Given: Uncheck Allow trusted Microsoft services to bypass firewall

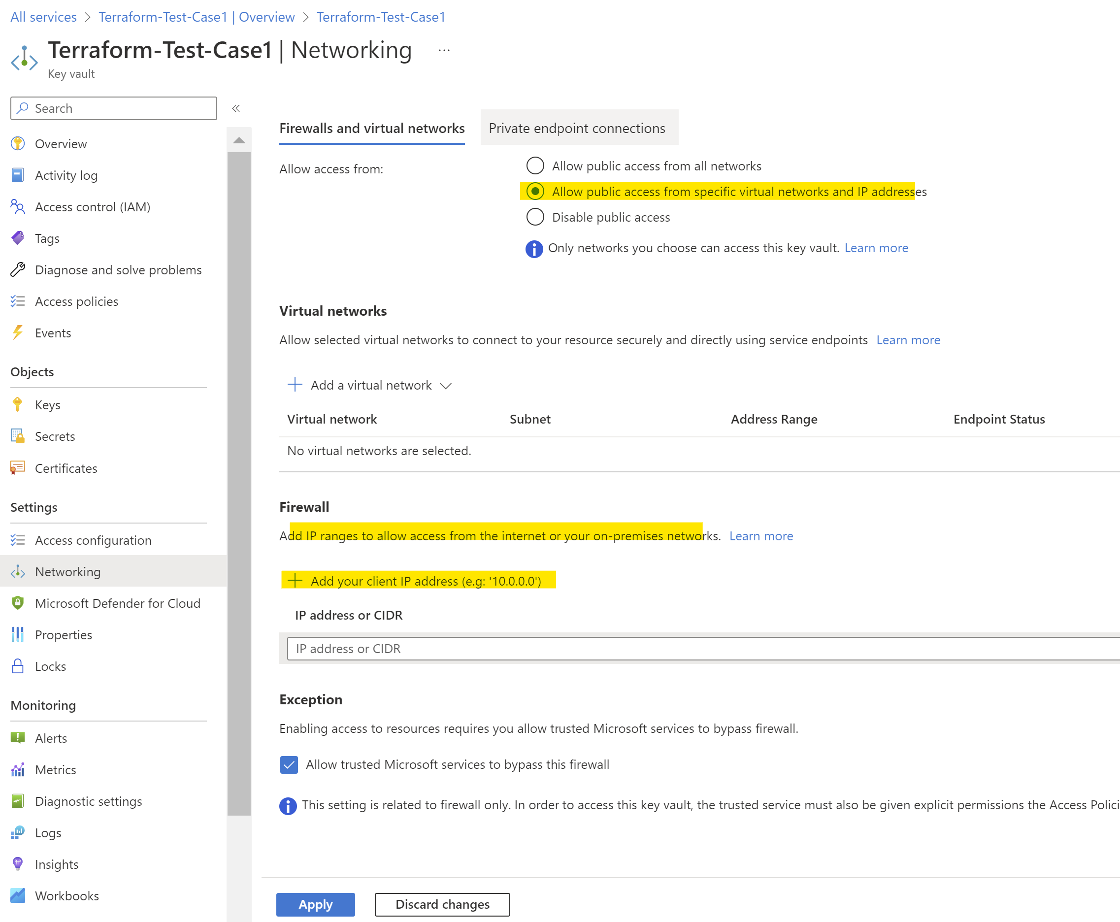Looking at the screenshot, I should click(x=289, y=765).
